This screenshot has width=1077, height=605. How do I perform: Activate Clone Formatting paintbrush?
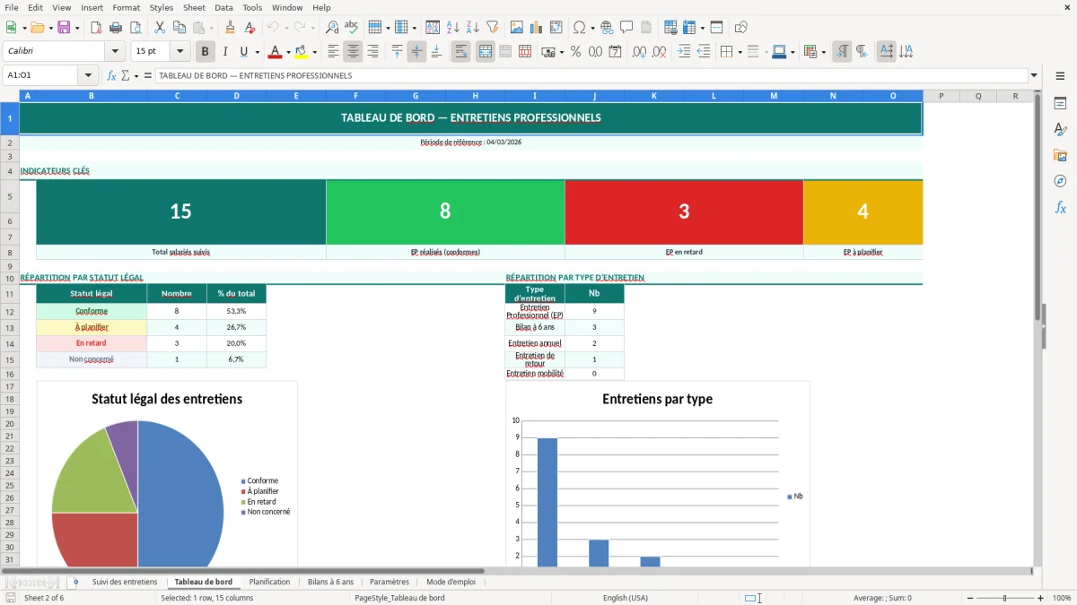click(230, 28)
